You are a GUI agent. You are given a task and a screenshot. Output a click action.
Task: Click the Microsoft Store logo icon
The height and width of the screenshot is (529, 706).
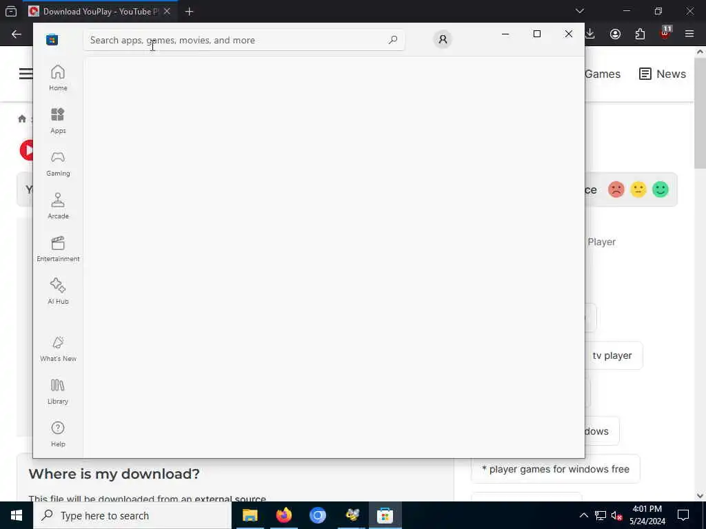click(x=52, y=39)
